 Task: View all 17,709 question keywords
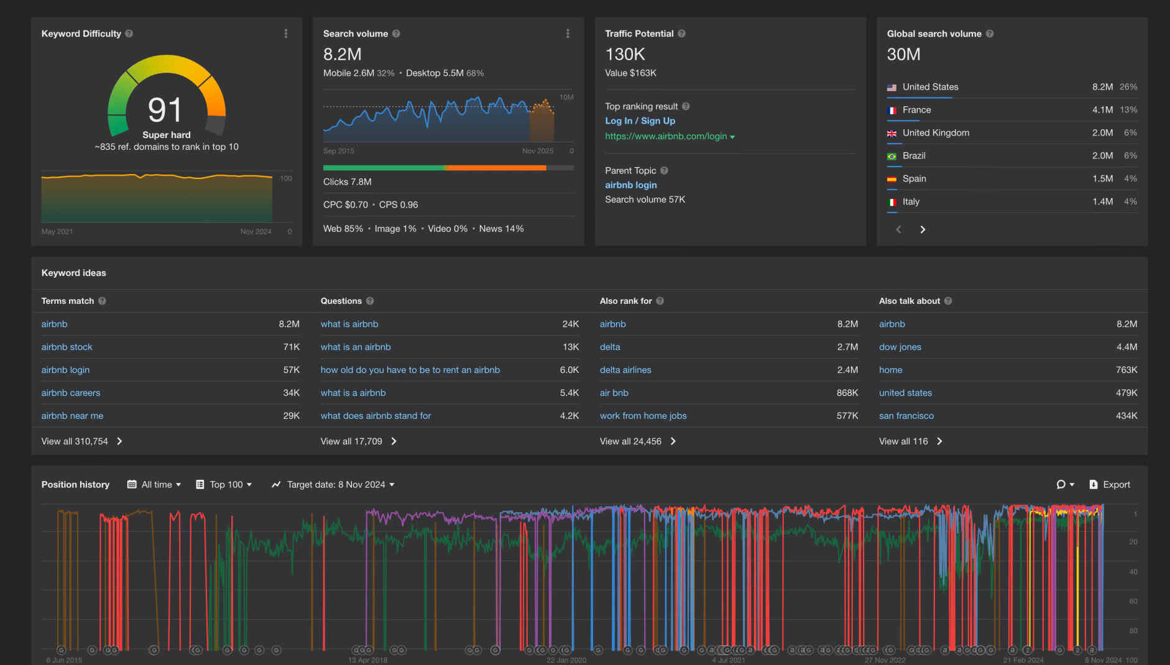click(x=359, y=441)
